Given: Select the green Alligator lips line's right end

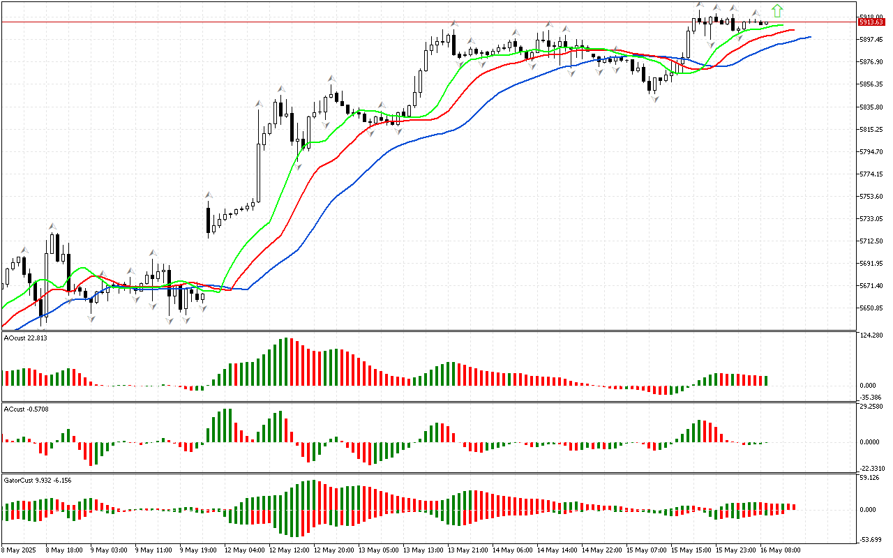Looking at the screenshot, I should point(781,25).
